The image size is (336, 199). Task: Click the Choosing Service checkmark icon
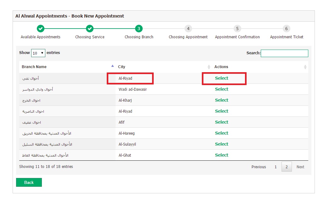tap(89, 28)
